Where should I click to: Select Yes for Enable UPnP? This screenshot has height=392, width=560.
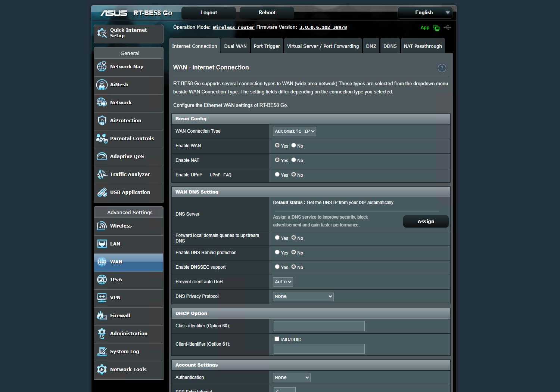click(277, 175)
